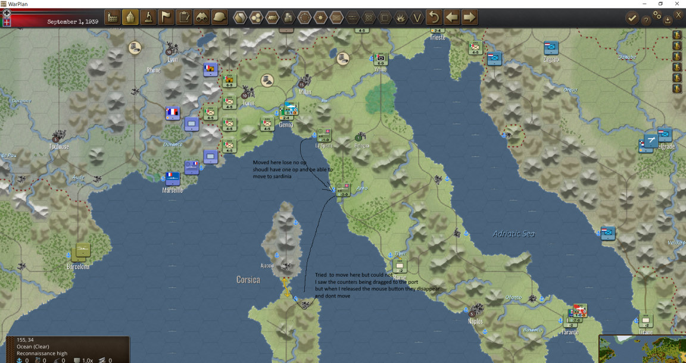Toggle the sun weather overlay button
This screenshot has height=363, width=686.
pos(321,17)
